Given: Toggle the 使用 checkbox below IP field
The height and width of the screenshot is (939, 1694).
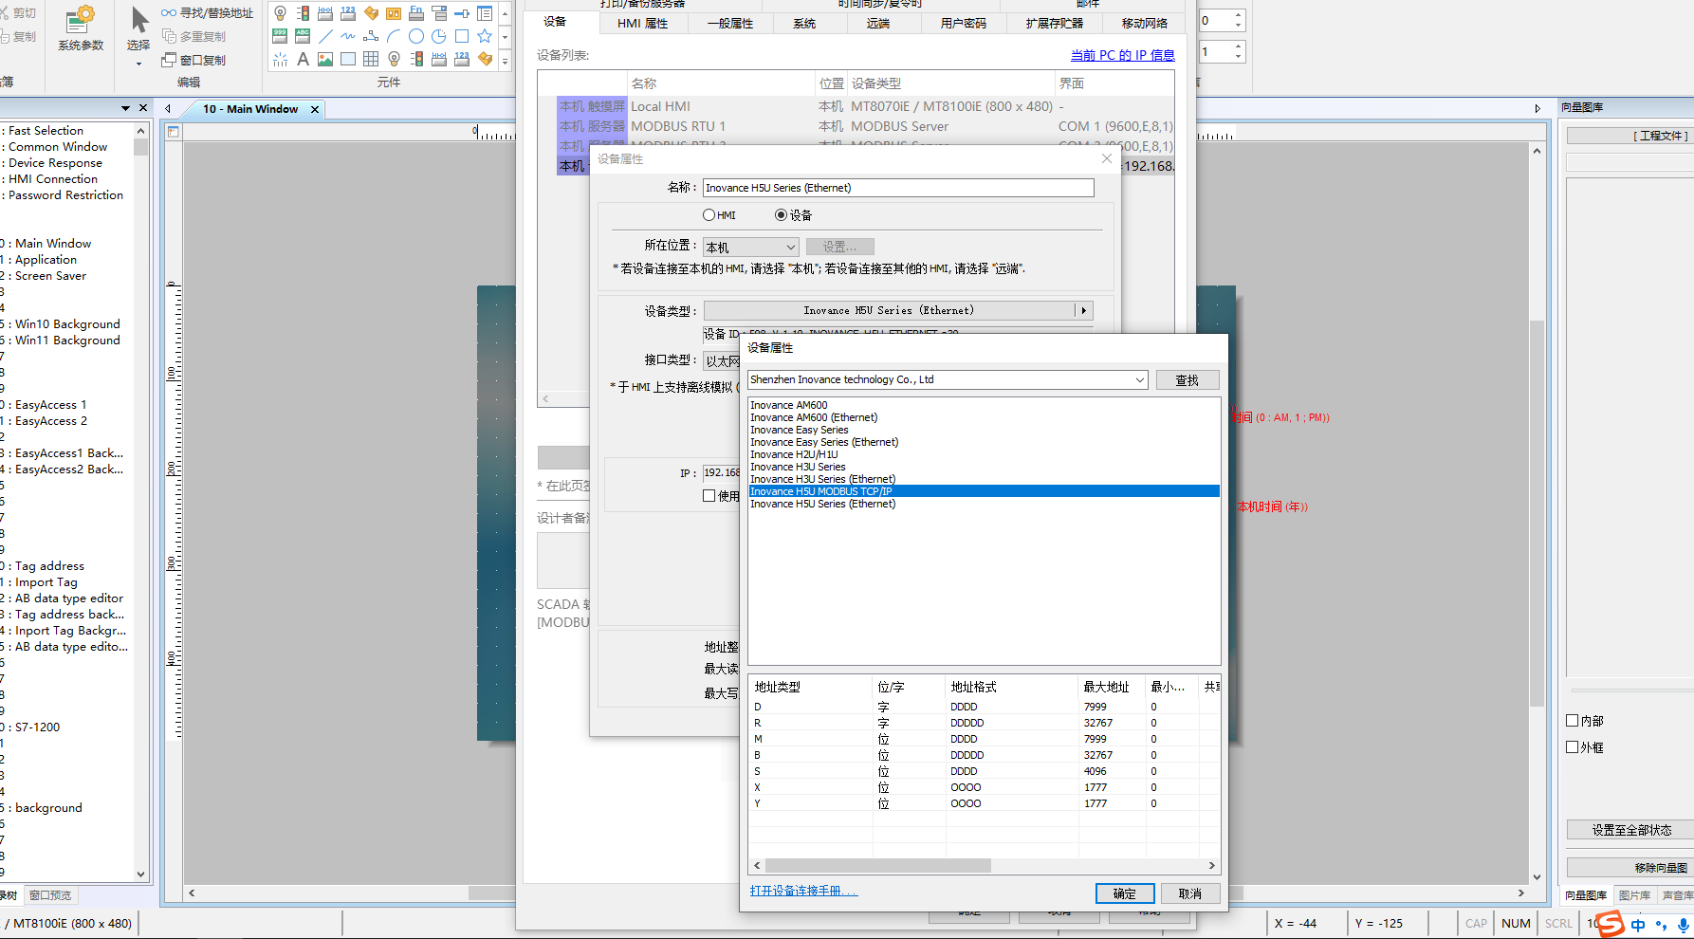Looking at the screenshot, I should coord(709,496).
